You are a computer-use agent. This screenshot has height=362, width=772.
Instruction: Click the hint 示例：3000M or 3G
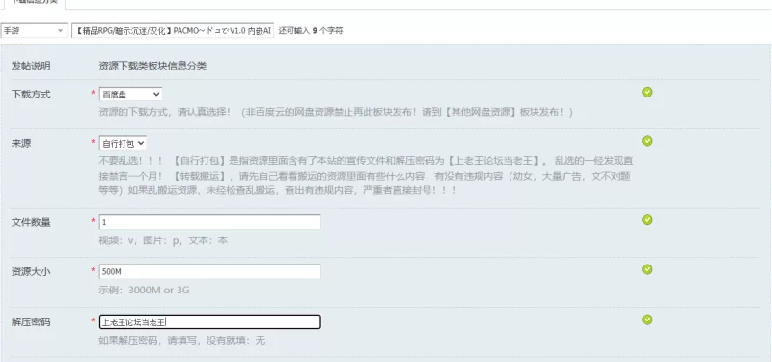pyautogui.click(x=144, y=291)
